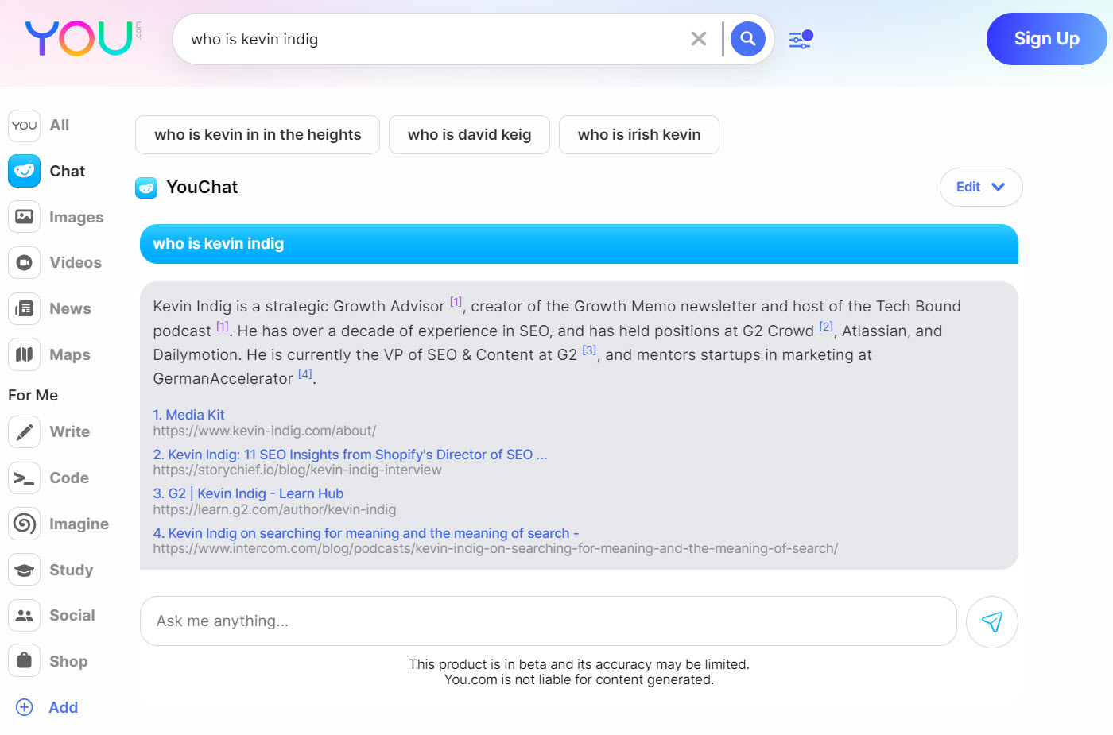Click the "Study" label

[x=72, y=571]
